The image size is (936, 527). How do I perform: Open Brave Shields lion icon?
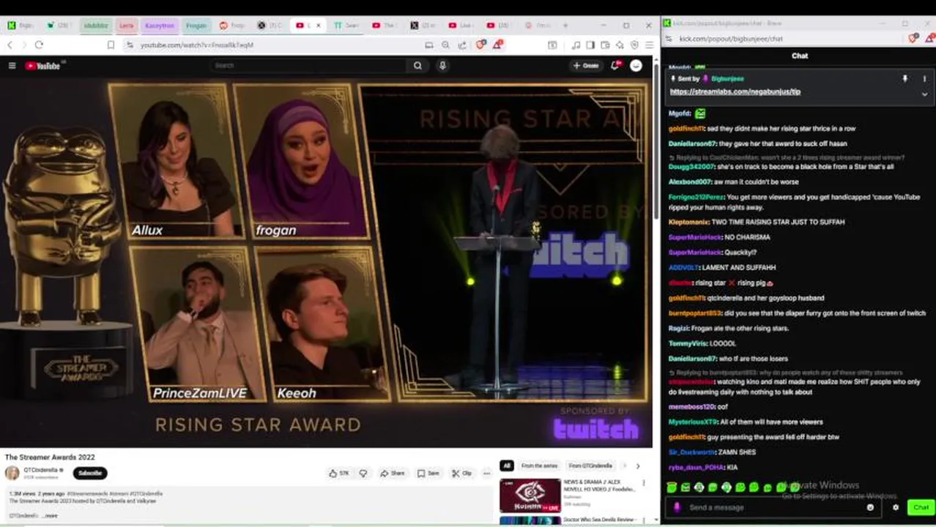pos(480,45)
